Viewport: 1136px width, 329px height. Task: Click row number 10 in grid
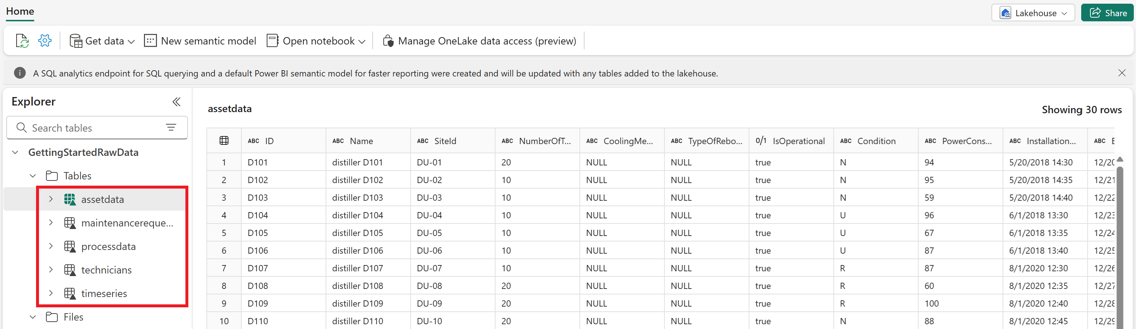point(224,321)
